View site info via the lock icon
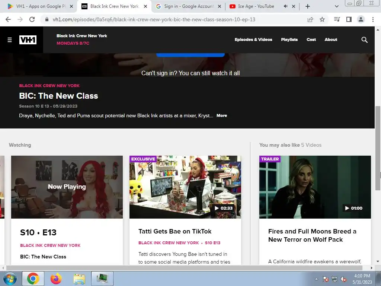The width and height of the screenshot is (381, 286). (x=47, y=19)
